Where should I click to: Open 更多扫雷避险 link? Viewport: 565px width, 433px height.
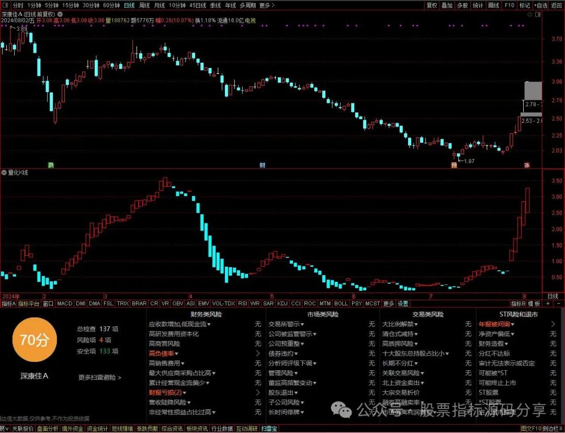(x=100, y=378)
